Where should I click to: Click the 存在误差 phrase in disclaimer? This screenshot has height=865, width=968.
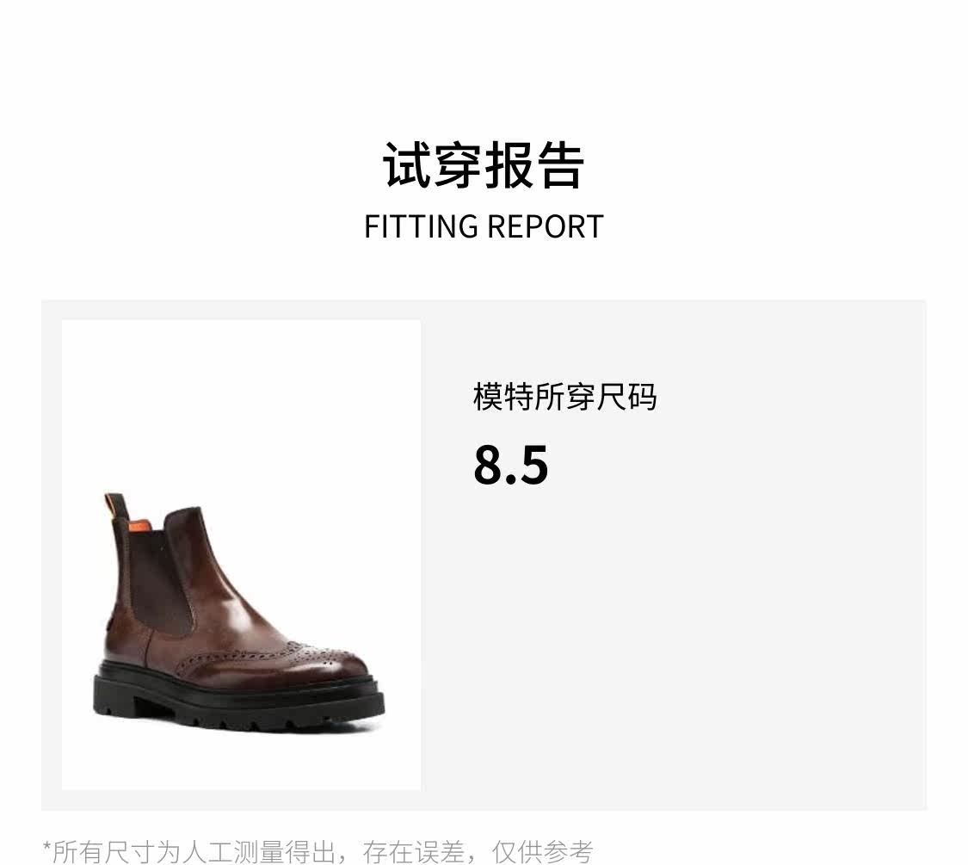click(414, 852)
